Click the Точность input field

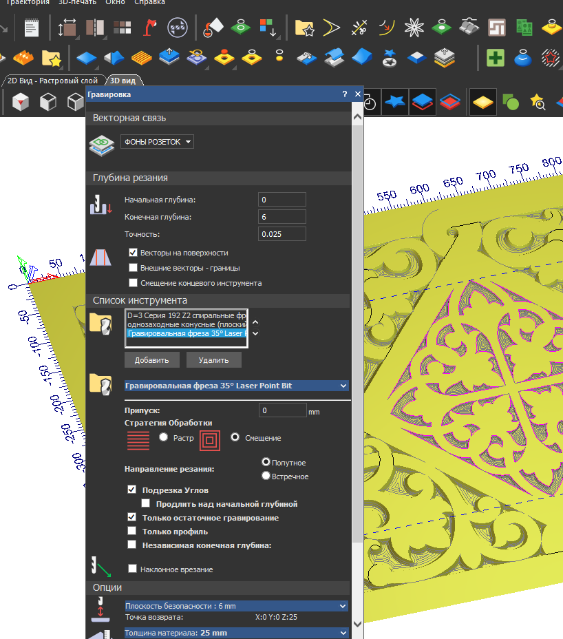point(282,234)
